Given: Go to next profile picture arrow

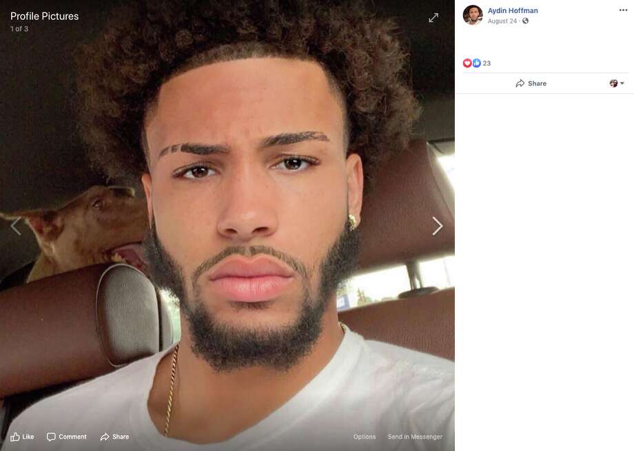Looking at the screenshot, I should (438, 226).
